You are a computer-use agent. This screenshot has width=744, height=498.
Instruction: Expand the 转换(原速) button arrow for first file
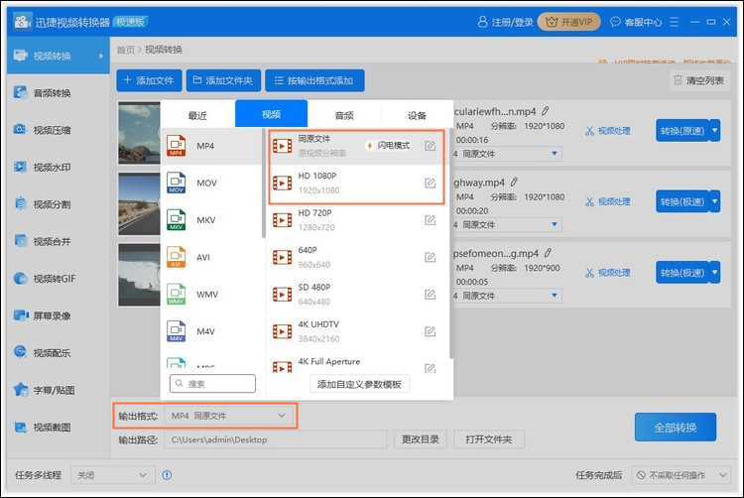[714, 130]
